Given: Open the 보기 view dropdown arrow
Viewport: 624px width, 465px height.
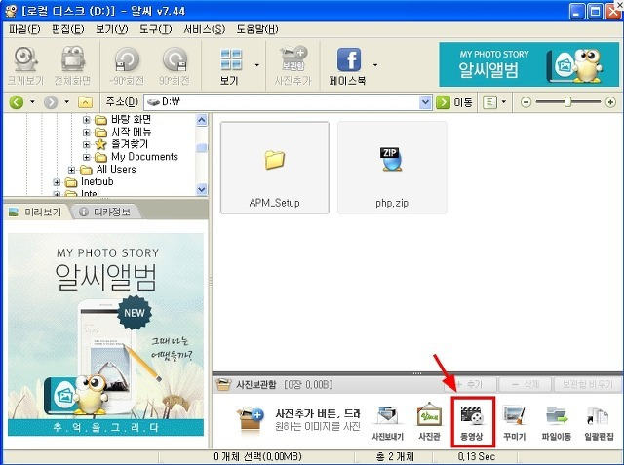Looking at the screenshot, I should [257, 65].
